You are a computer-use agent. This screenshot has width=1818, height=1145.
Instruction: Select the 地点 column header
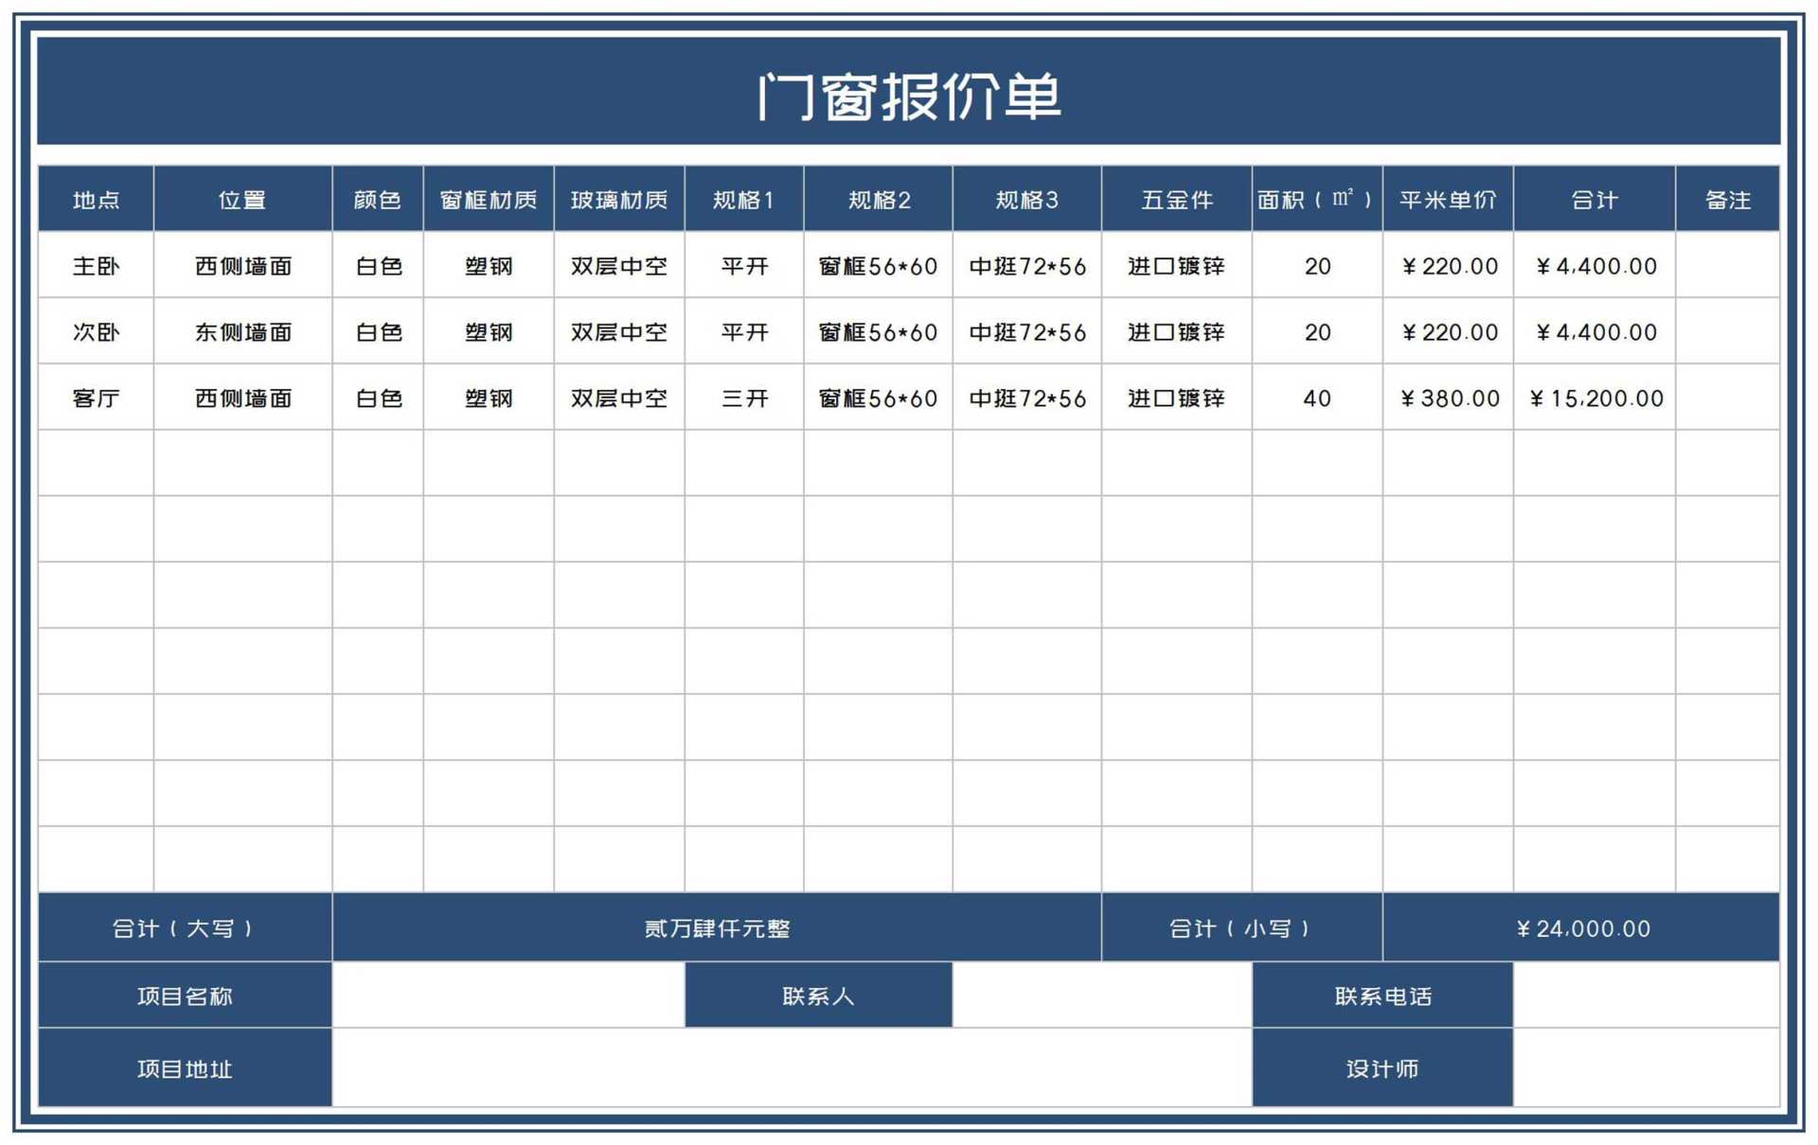click(x=96, y=199)
